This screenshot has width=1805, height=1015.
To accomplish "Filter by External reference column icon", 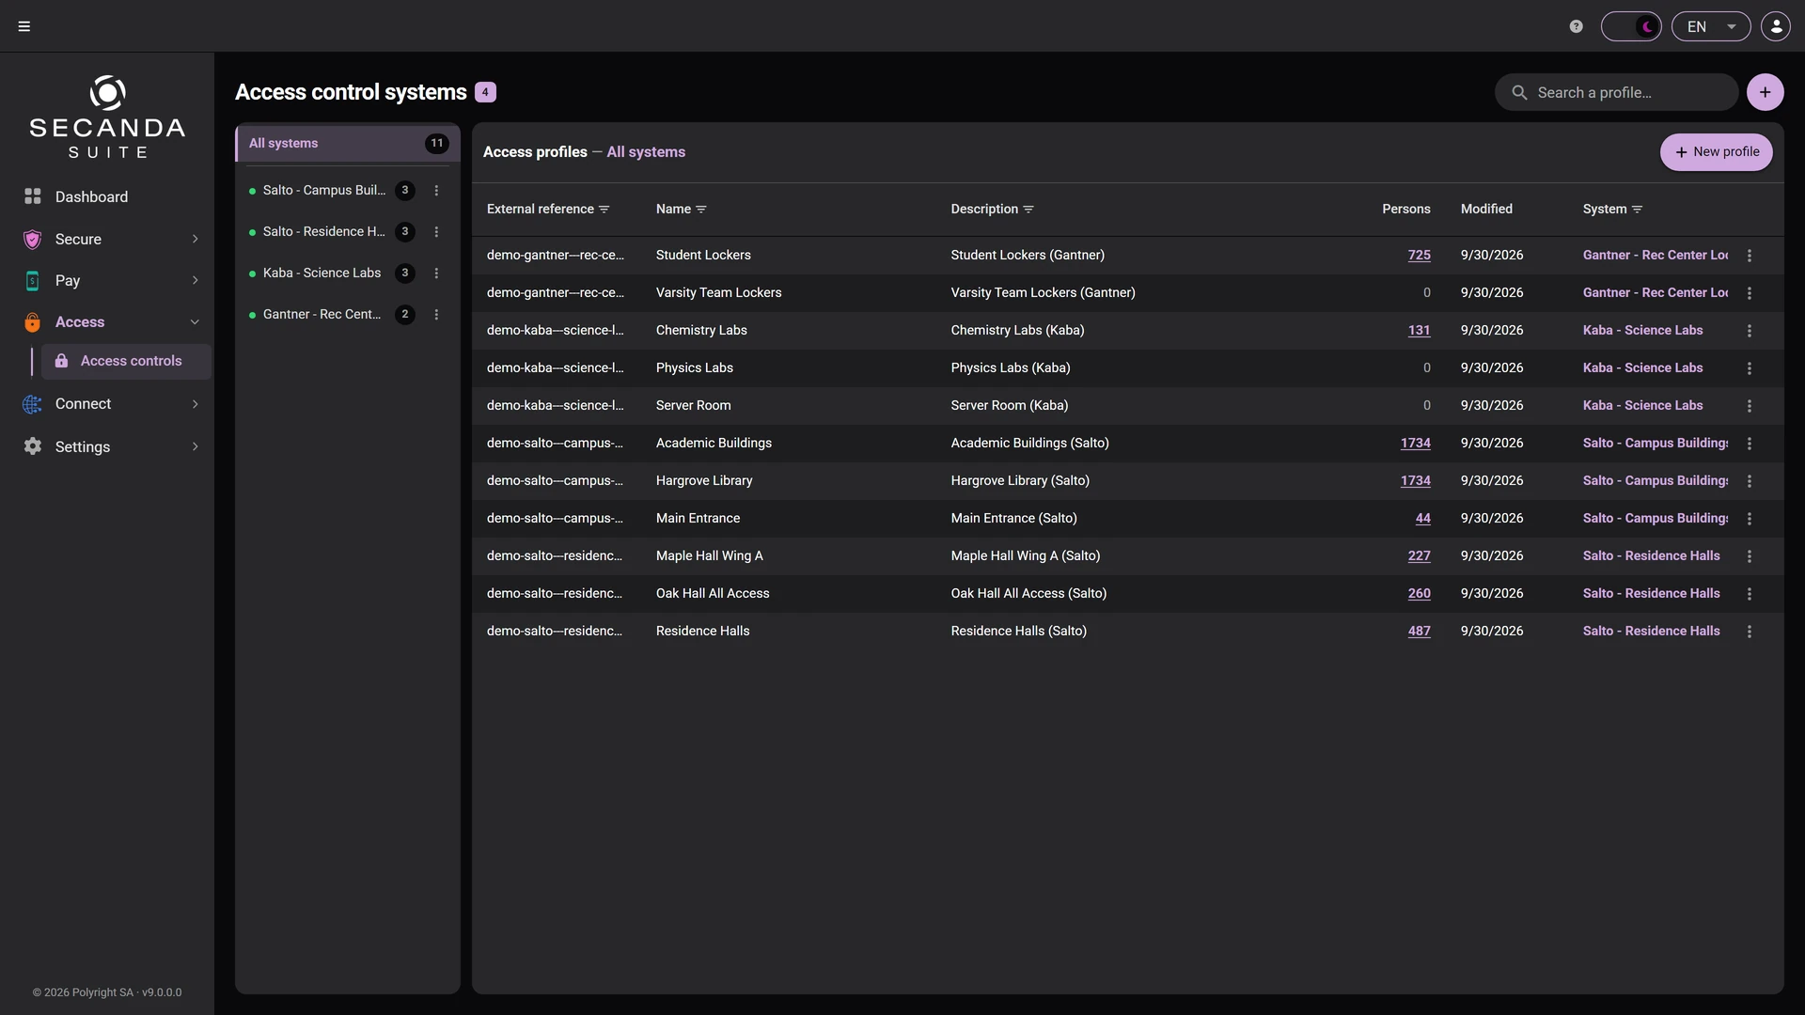I will (x=604, y=209).
